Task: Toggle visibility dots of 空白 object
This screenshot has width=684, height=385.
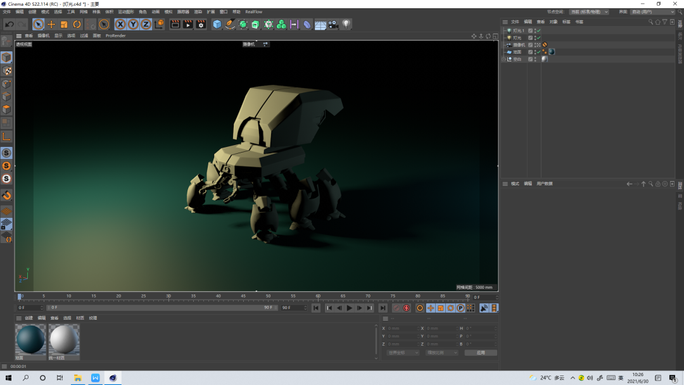Action: [x=535, y=60]
